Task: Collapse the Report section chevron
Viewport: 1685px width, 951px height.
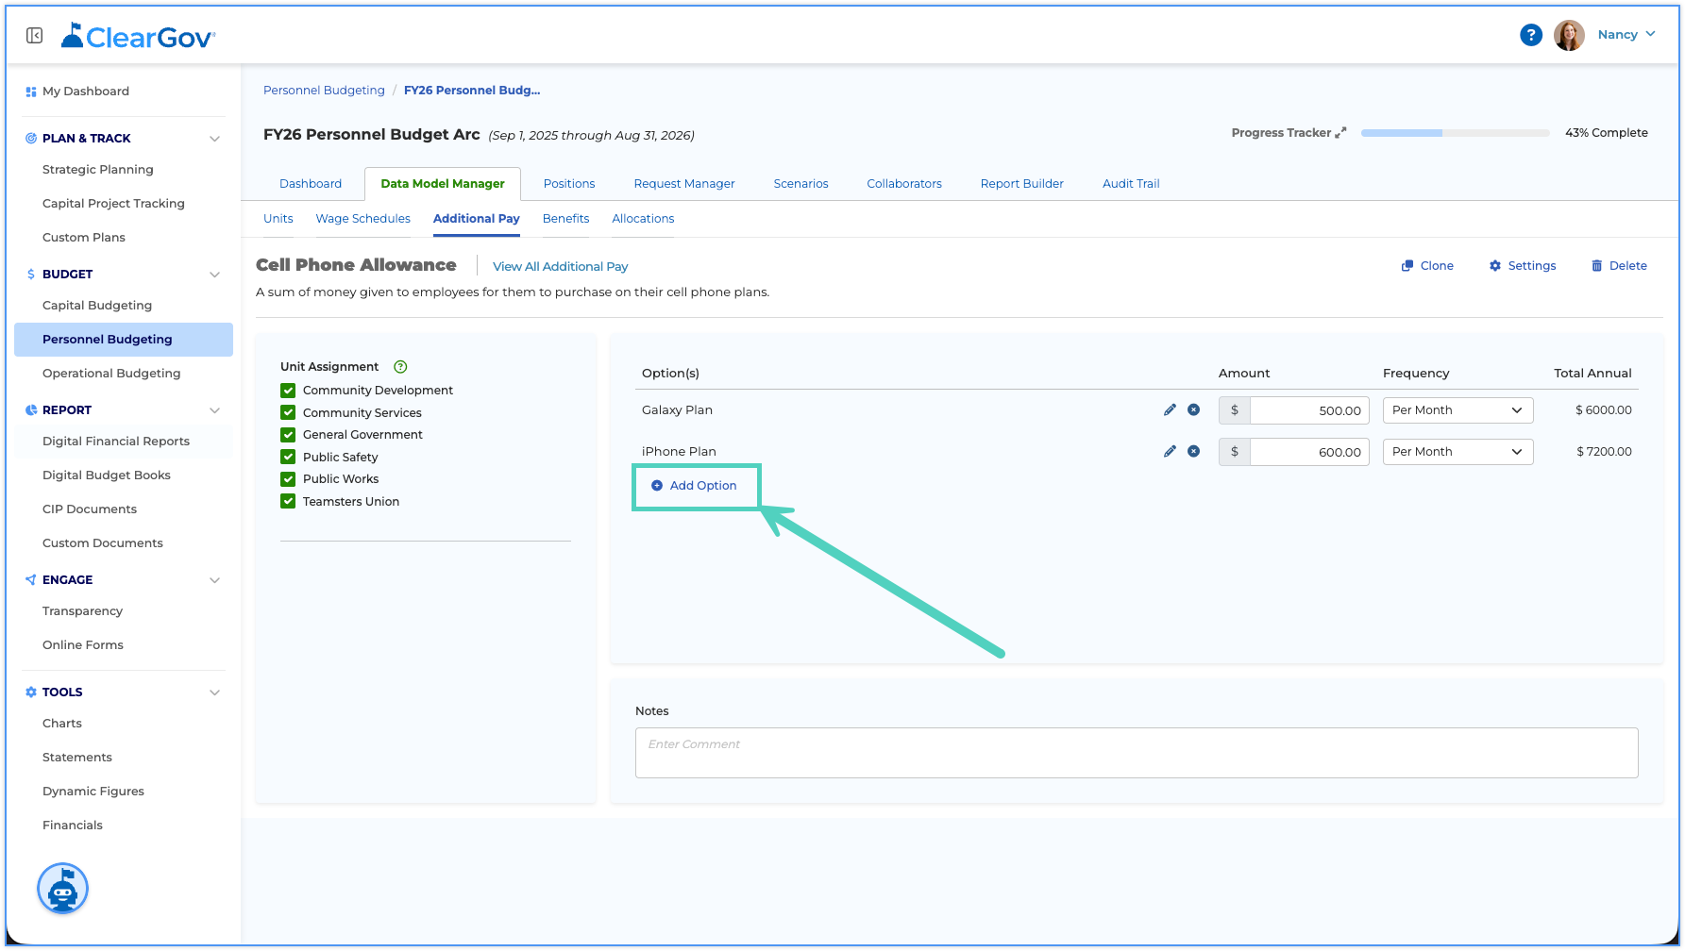Action: click(214, 410)
